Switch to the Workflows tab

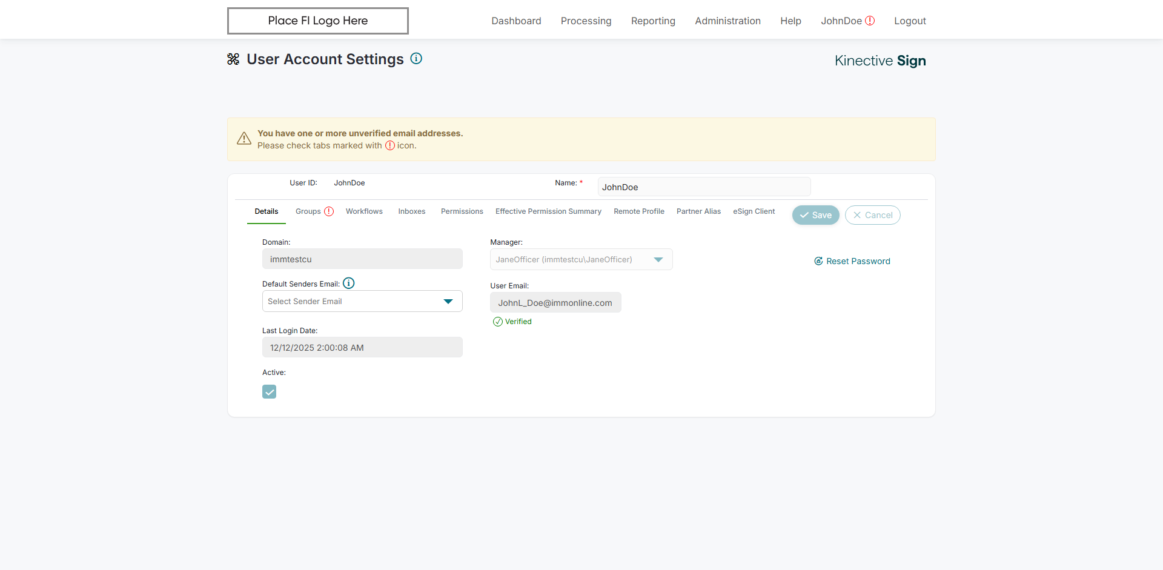[x=364, y=211]
